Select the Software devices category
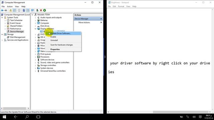 [x=47, y=60]
